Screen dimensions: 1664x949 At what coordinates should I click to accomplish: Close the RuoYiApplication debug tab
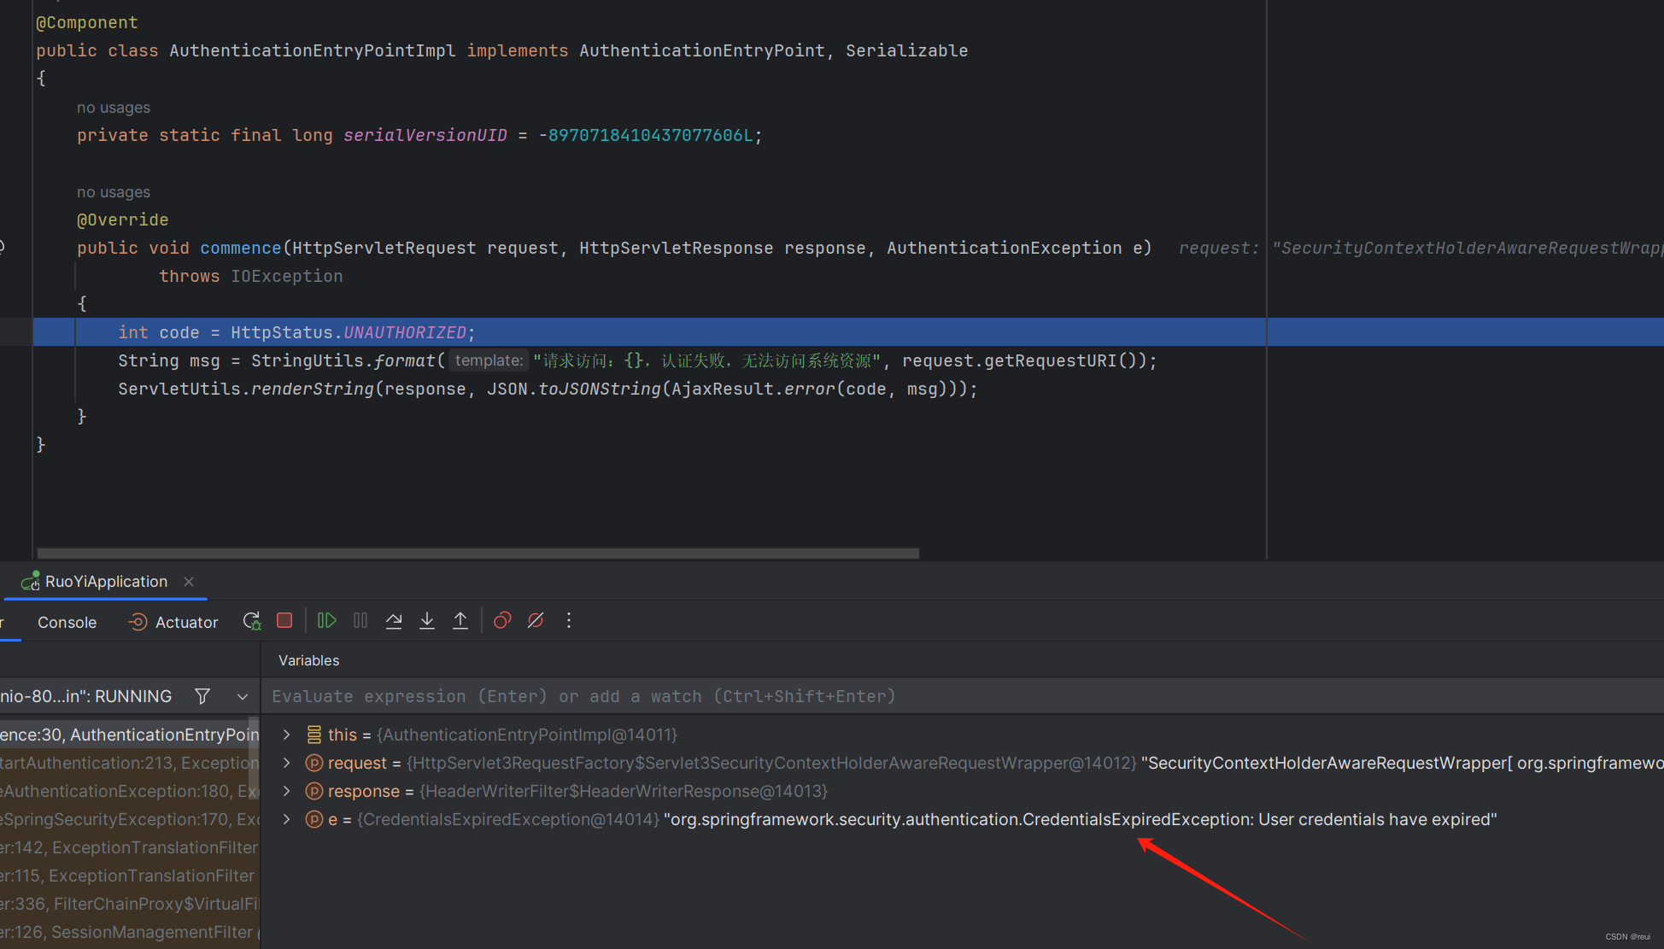[x=189, y=582]
